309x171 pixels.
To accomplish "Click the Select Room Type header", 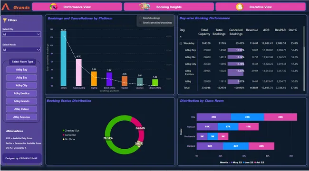I will click(22, 62).
